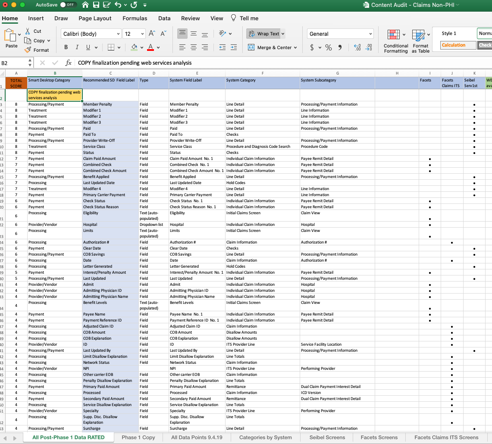
Task: Apply Percent style icon
Action: coord(329,47)
